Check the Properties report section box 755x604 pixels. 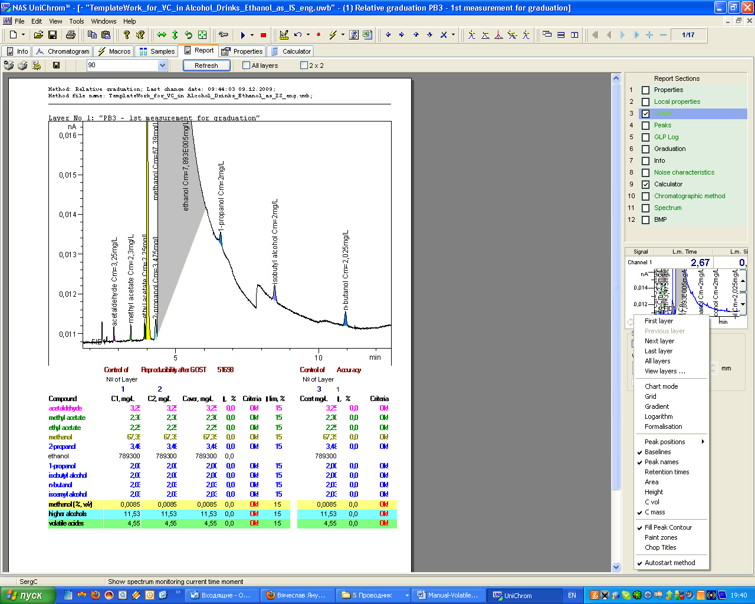click(x=645, y=90)
